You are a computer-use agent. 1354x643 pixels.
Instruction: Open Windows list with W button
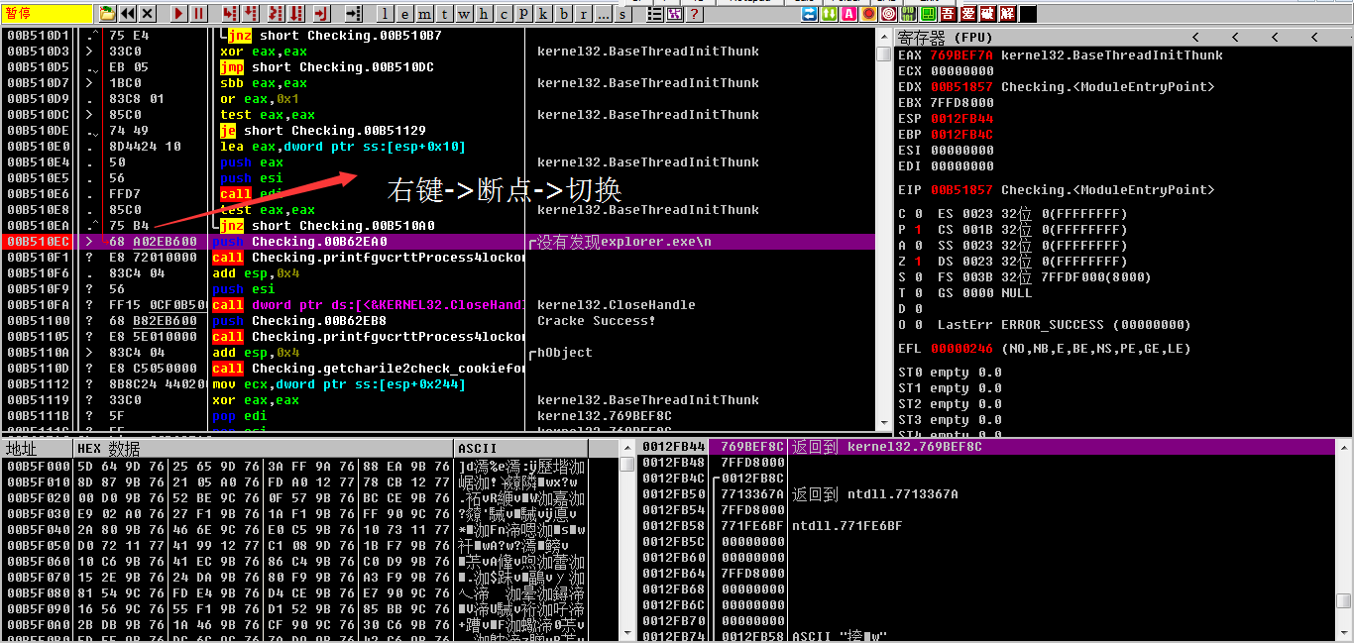click(464, 14)
